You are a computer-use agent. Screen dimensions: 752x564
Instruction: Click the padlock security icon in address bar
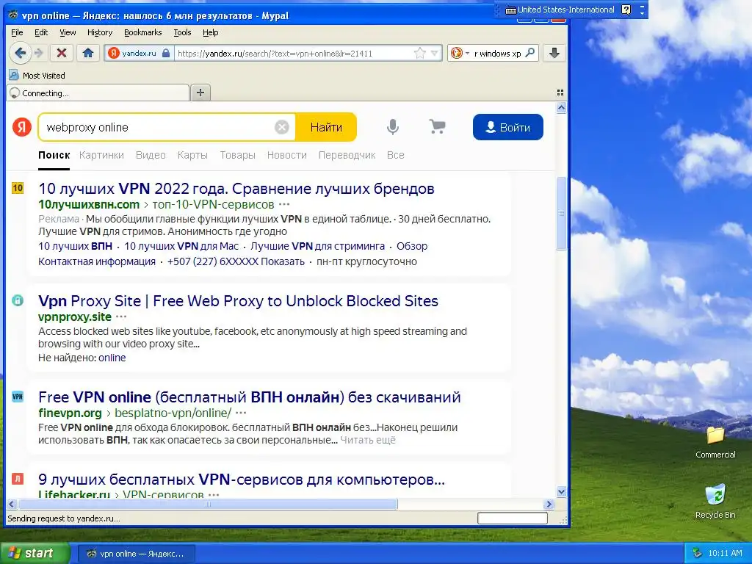(x=165, y=53)
